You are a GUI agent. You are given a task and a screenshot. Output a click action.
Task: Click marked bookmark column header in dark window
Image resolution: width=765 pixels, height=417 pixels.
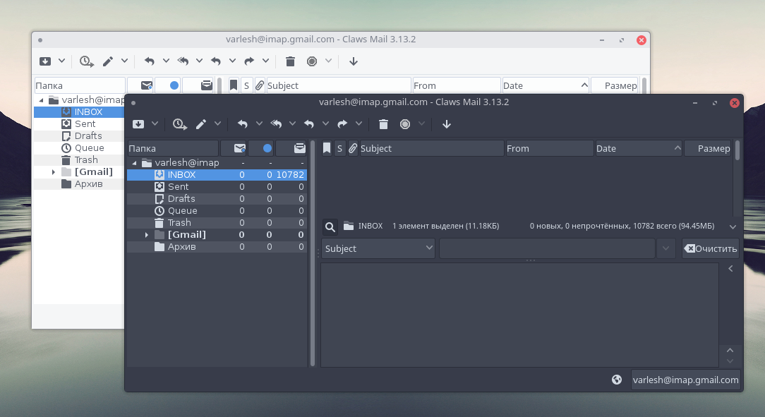tap(327, 148)
